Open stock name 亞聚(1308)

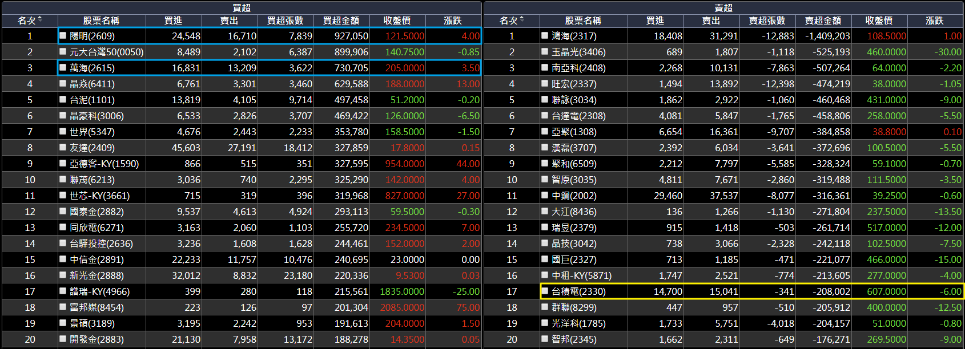point(574,132)
